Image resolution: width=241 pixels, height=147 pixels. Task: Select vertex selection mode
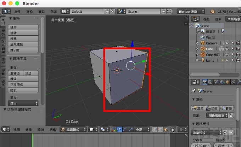pyautogui.click(x=155, y=130)
